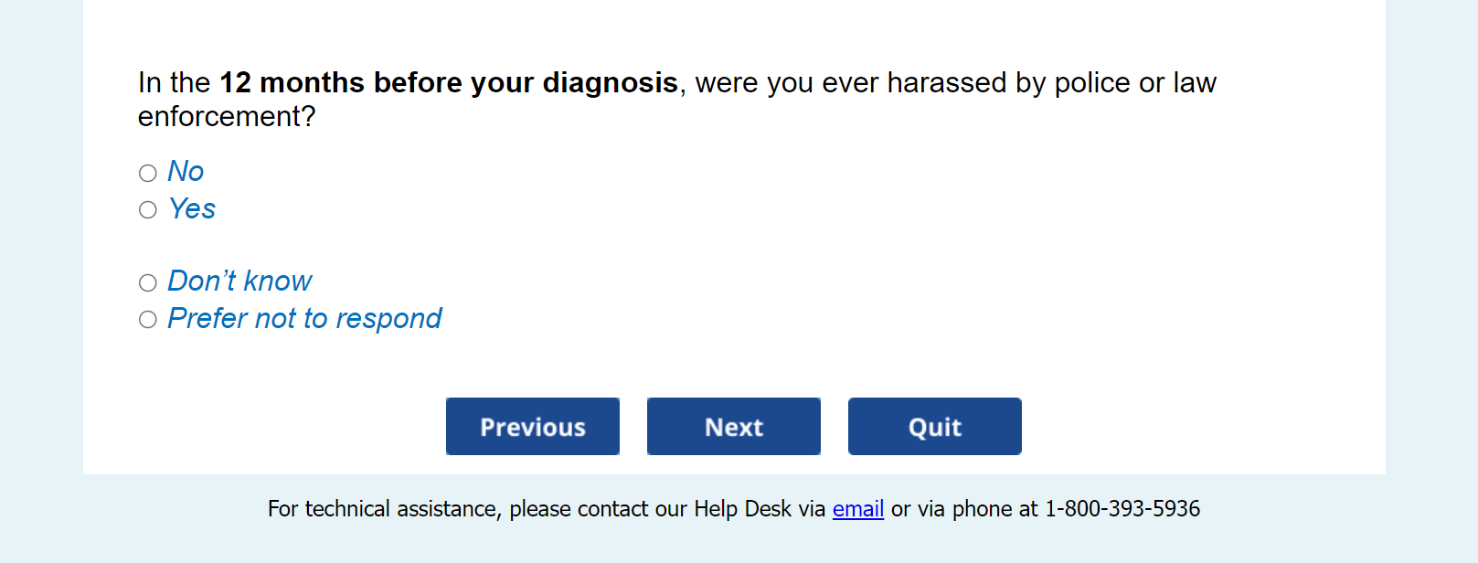
Task: Exit the survey with the Quit button
Action: coord(934,427)
